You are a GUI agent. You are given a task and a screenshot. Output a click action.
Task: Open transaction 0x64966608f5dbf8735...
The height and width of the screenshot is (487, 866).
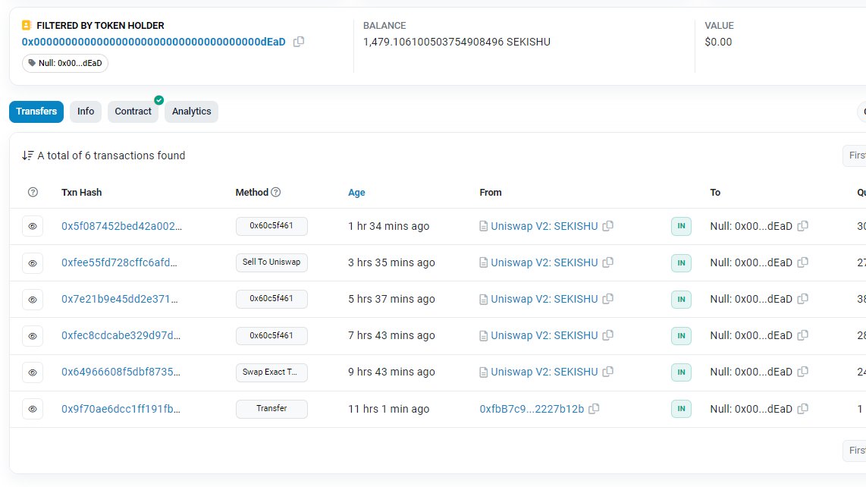coord(121,372)
